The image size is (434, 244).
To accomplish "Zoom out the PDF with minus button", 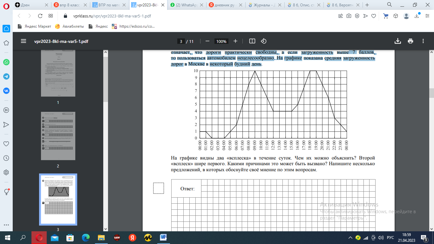I will click(x=207, y=41).
